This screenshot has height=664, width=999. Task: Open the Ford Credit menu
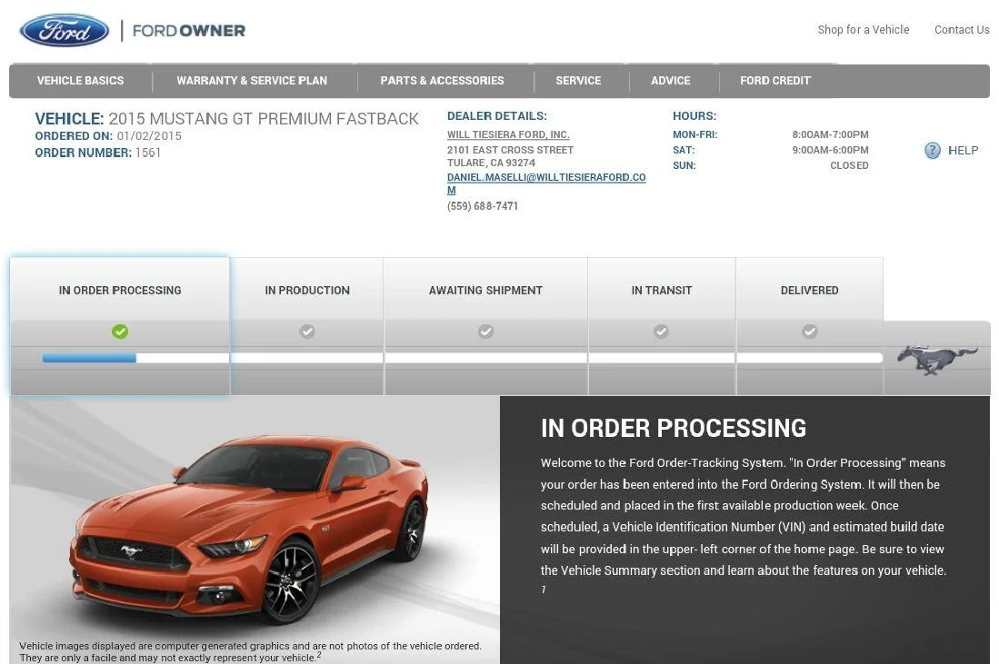click(775, 81)
